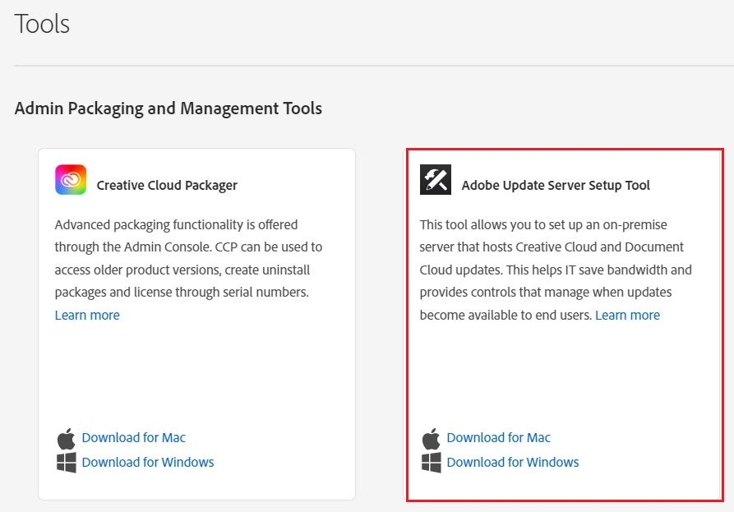Click the Creative Cloud Packager description paragraph
The image size is (734, 512).
click(187, 259)
